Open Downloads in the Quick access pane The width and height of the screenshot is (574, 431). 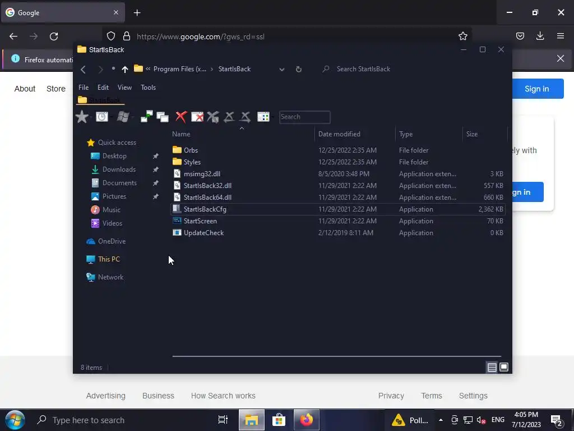pyautogui.click(x=119, y=169)
